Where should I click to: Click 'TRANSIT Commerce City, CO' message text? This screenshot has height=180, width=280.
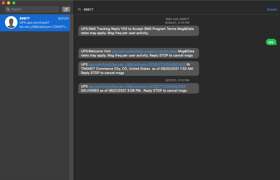[104, 69]
